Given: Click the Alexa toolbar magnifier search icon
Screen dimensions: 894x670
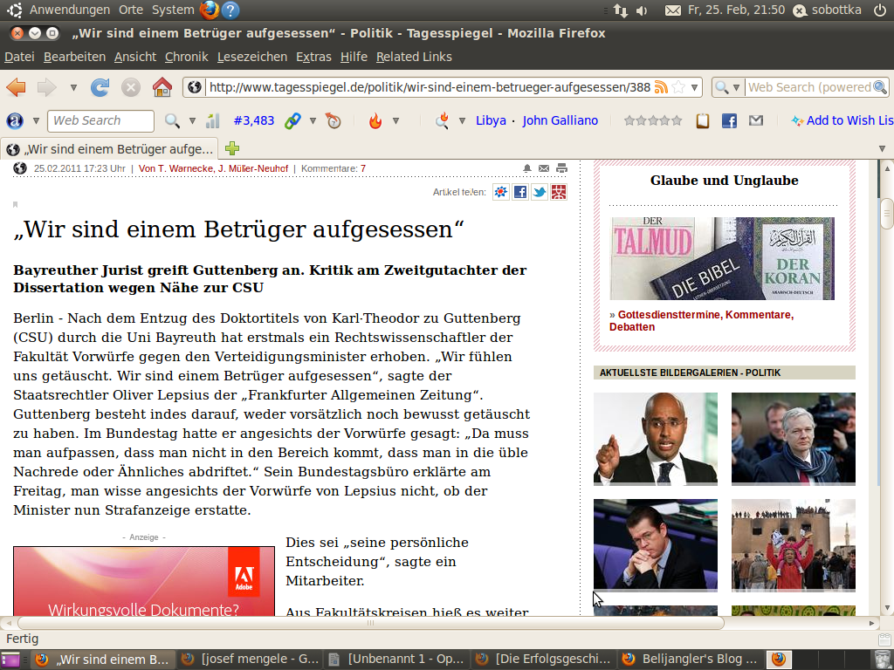Looking at the screenshot, I should coord(172,120).
